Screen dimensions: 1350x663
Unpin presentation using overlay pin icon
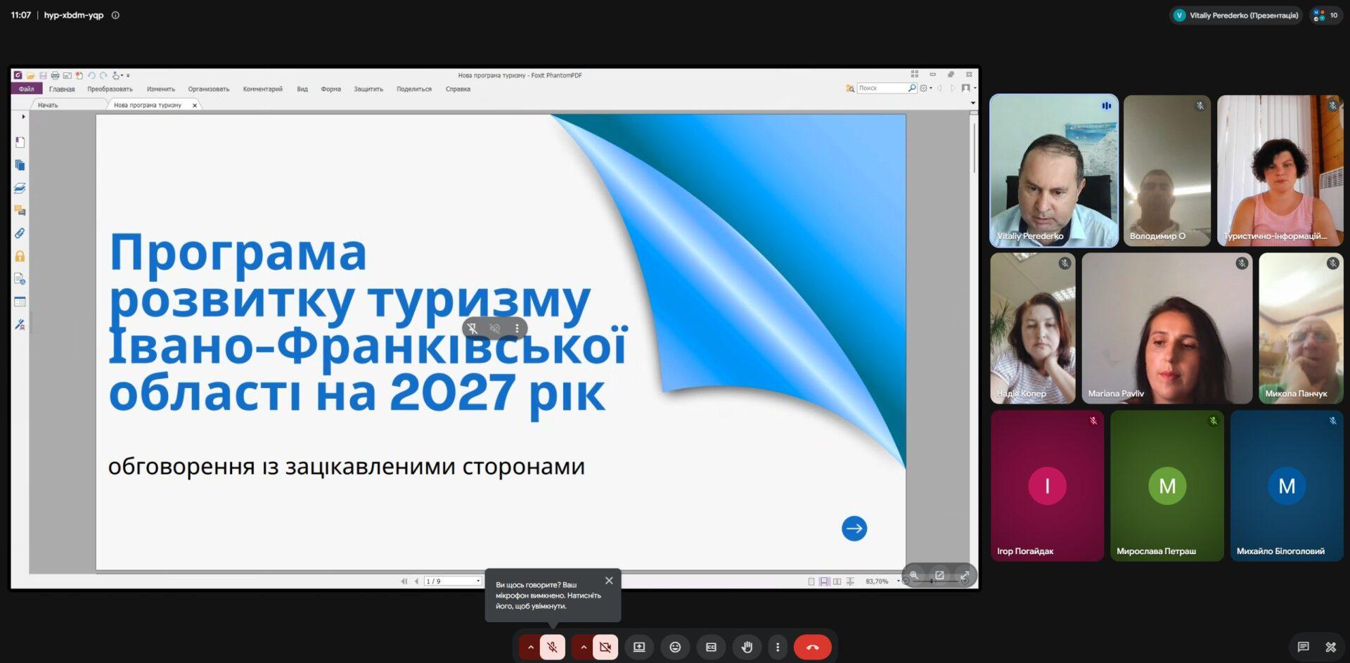[x=472, y=328]
